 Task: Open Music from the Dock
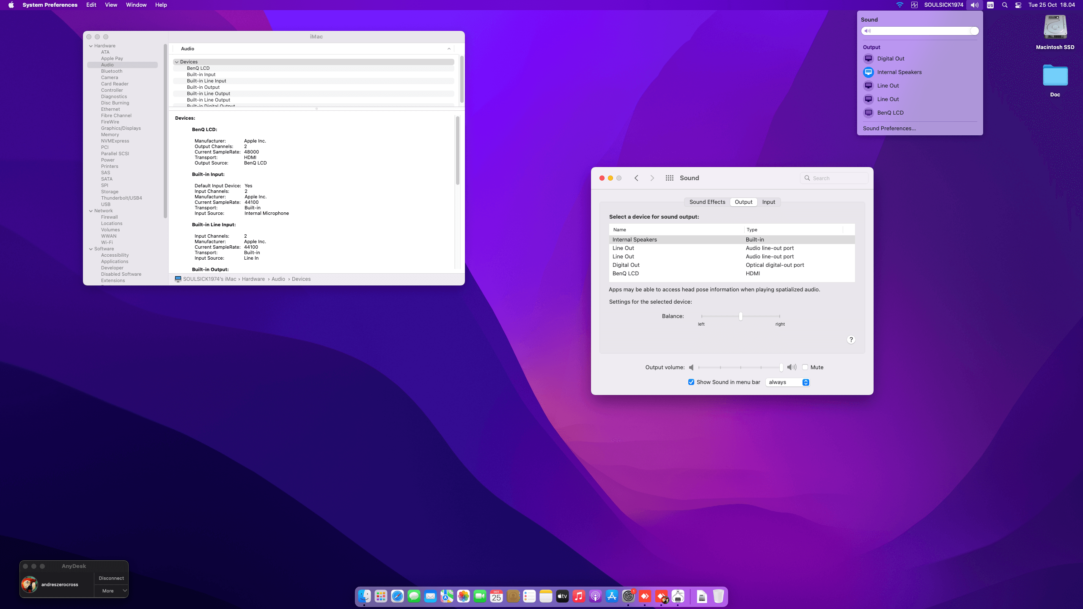pyautogui.click(x=579, y=596)
